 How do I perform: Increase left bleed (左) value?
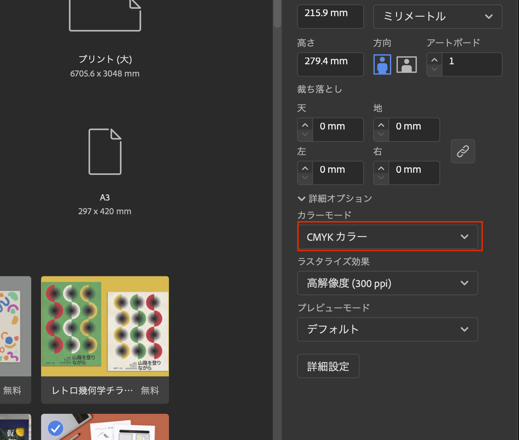click(305, 169)
